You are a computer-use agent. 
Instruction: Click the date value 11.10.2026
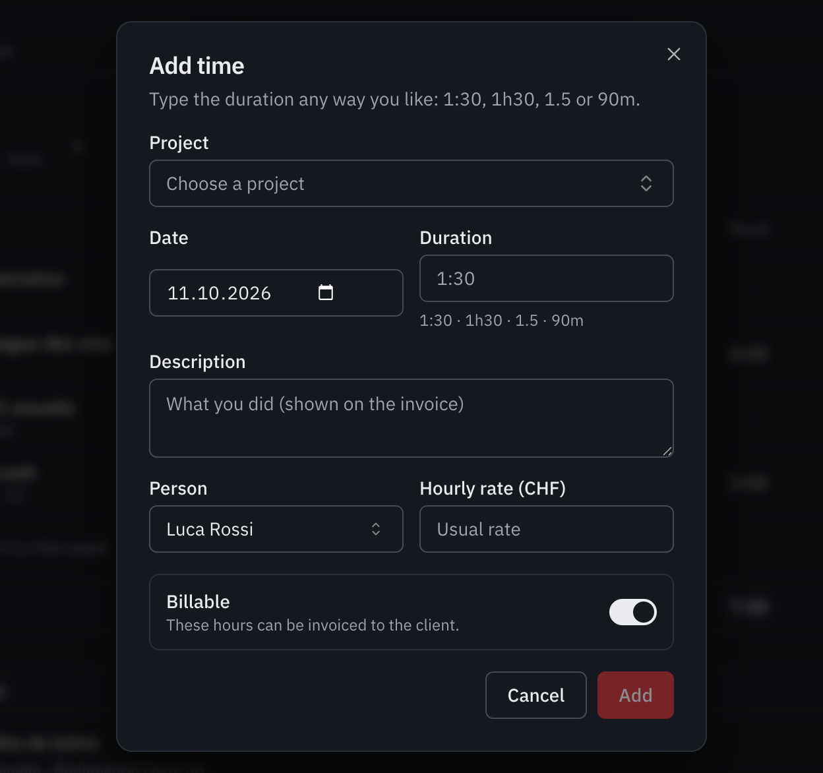click(x=219, y=293)
